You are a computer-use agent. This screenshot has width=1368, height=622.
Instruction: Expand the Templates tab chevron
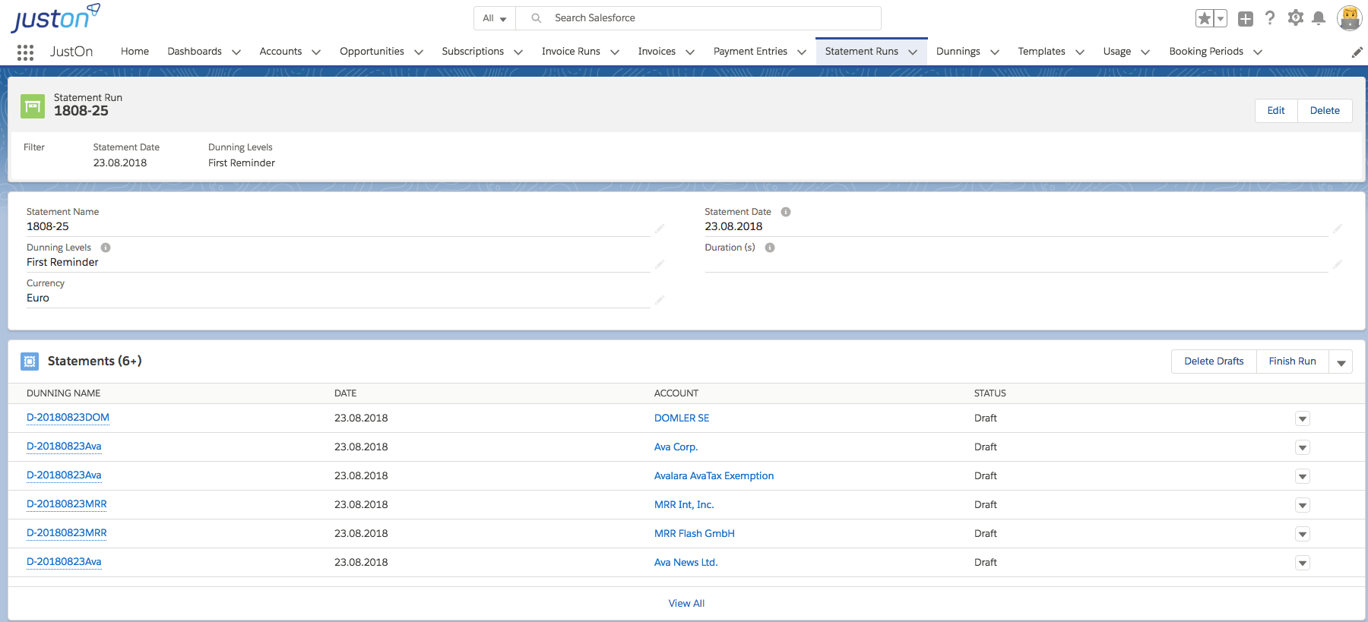[x=1080, y=52]
